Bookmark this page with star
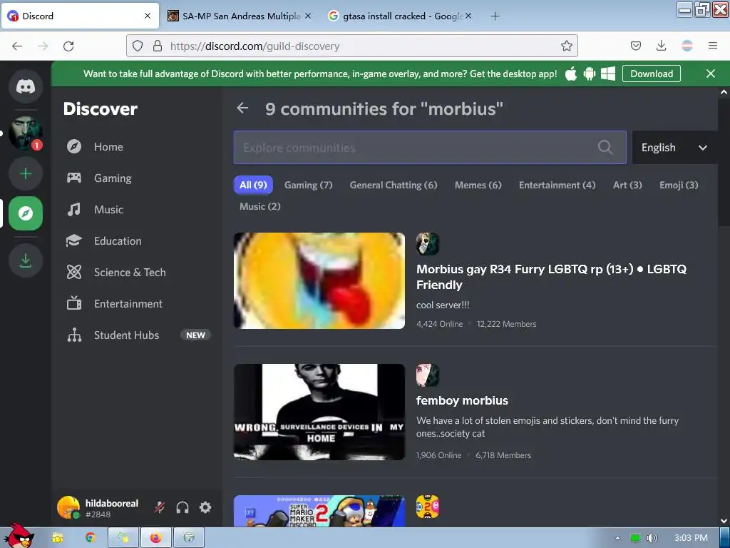730x548 pixels. [x=566, y=46]
